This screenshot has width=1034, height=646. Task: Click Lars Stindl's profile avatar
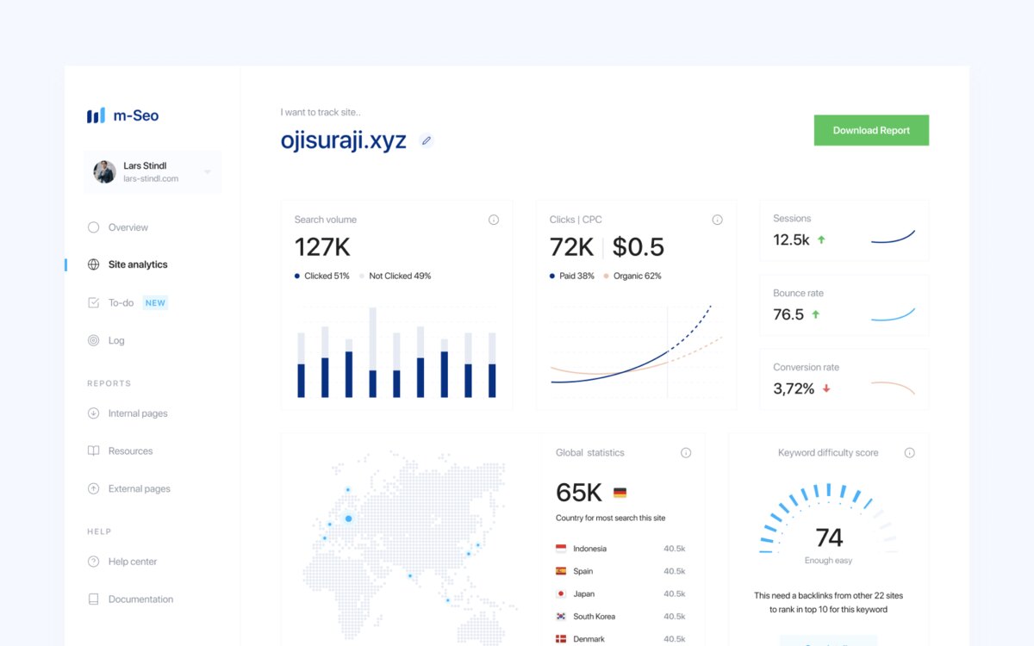105,171
